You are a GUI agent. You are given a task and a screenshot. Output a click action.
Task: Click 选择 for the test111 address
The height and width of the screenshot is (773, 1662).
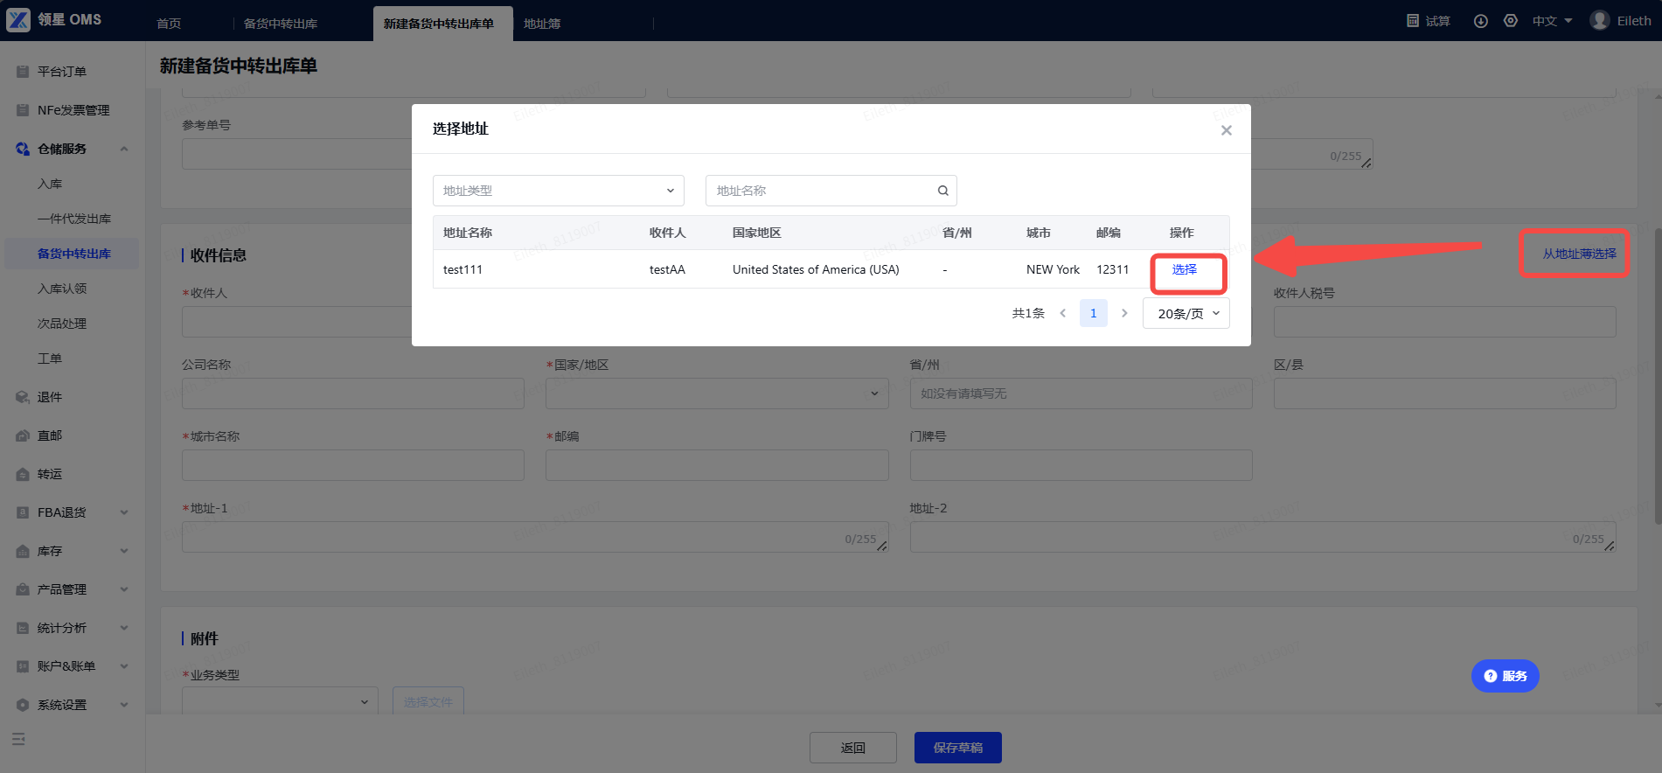(x=1185, y=269)
